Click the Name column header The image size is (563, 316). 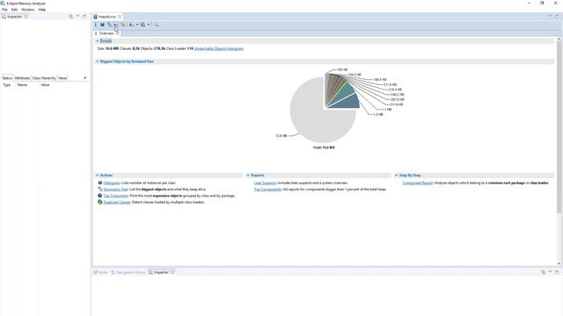[x=22, y=85]
